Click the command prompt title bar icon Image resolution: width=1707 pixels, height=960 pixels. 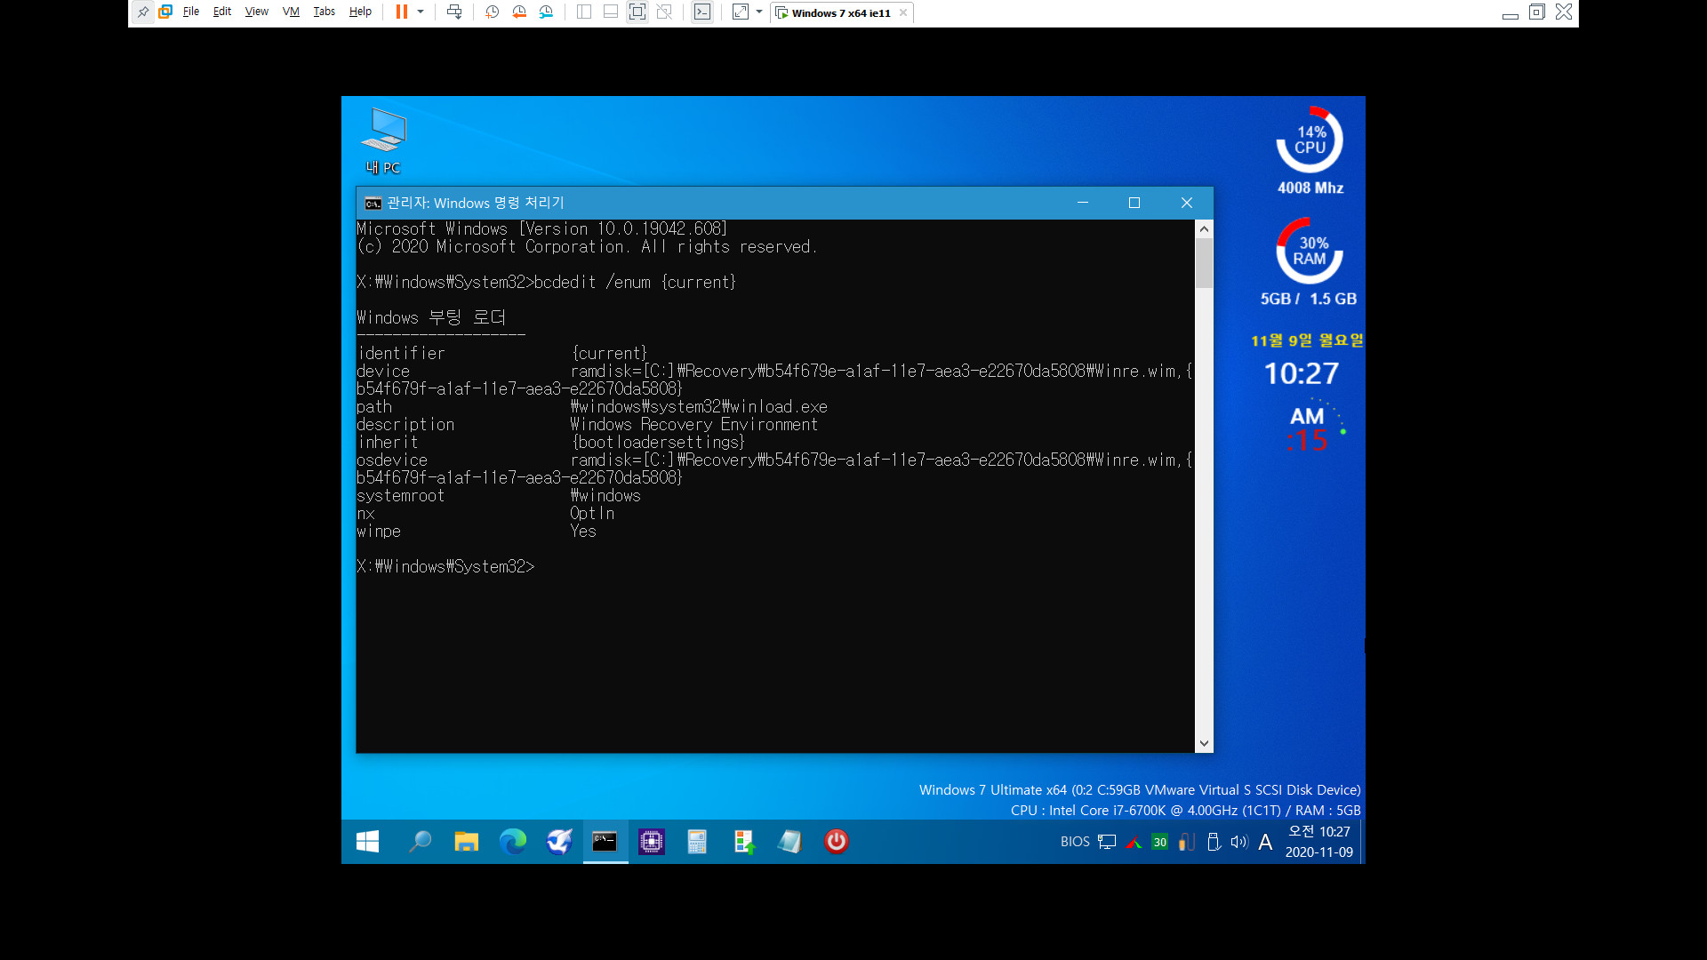(373, 204)
